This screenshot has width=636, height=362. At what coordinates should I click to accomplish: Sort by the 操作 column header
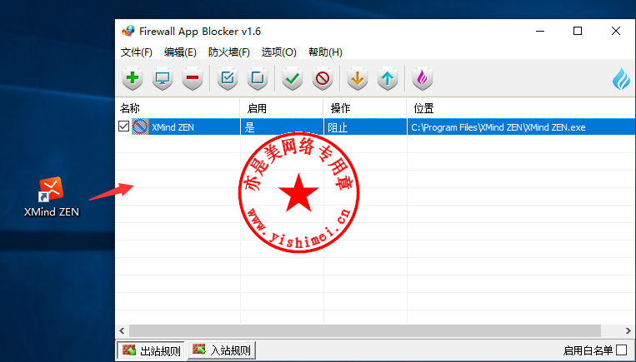click(365, 108)
